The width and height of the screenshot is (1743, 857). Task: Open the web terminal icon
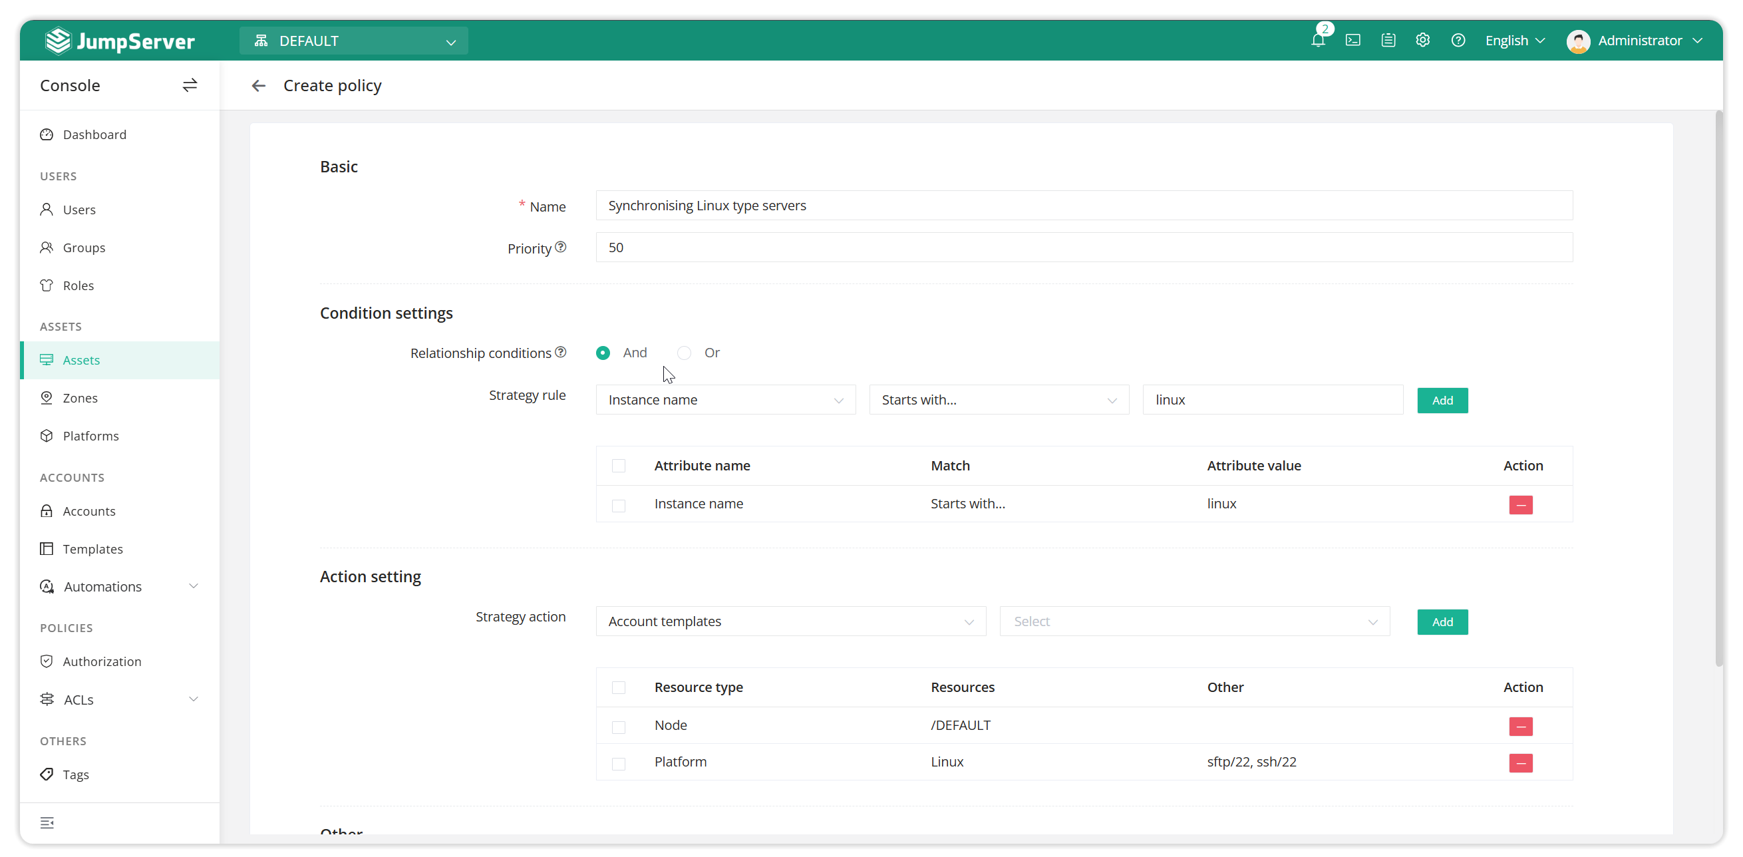(x=1352, y=41)
